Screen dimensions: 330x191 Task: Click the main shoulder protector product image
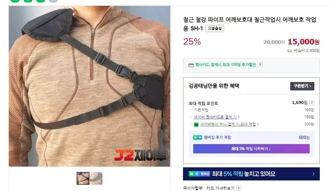click(89, 86)
